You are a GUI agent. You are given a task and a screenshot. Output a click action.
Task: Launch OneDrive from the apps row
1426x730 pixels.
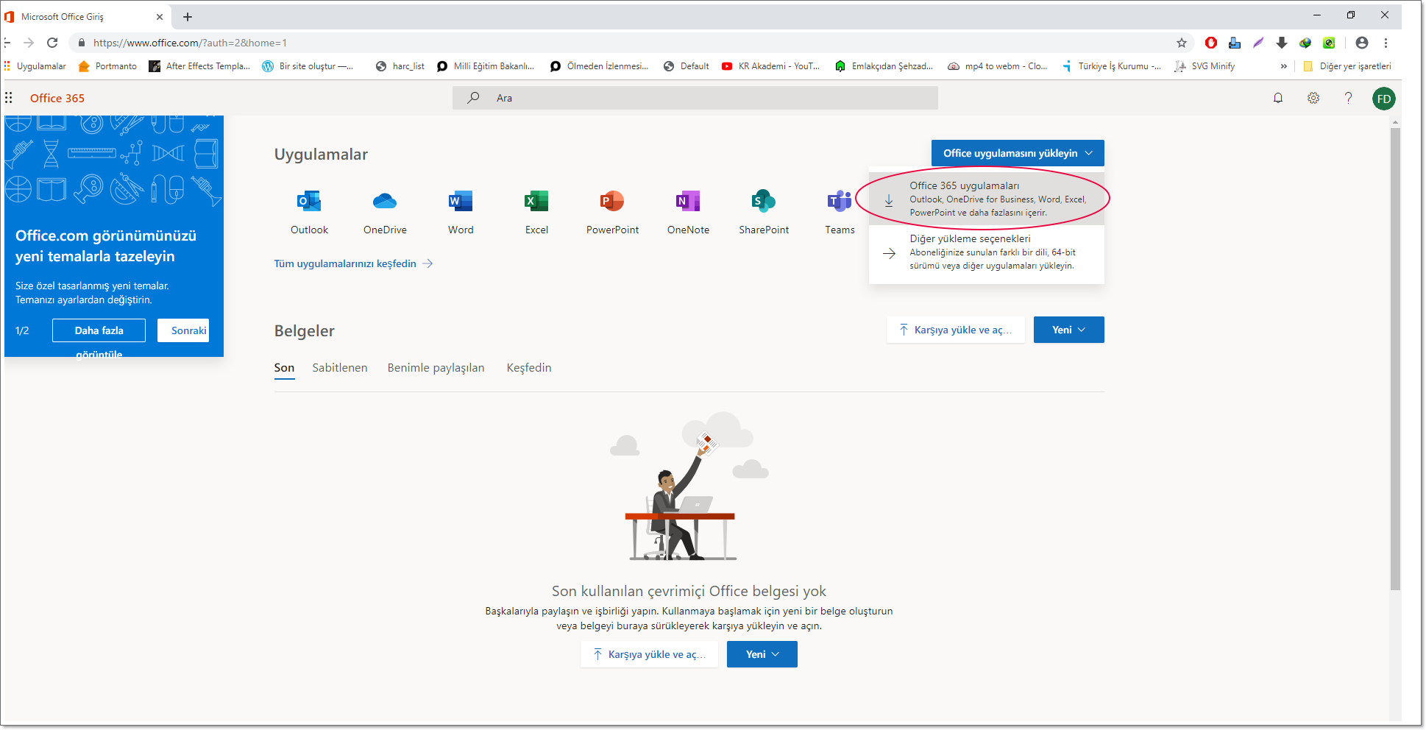point(385,202)
